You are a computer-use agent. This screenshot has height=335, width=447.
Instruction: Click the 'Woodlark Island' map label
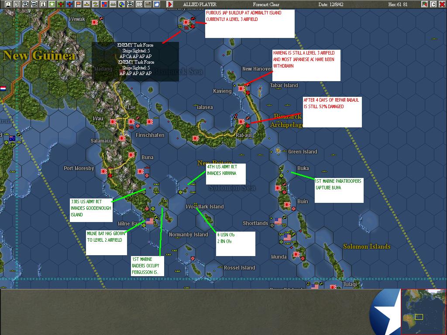click(205, 206)
